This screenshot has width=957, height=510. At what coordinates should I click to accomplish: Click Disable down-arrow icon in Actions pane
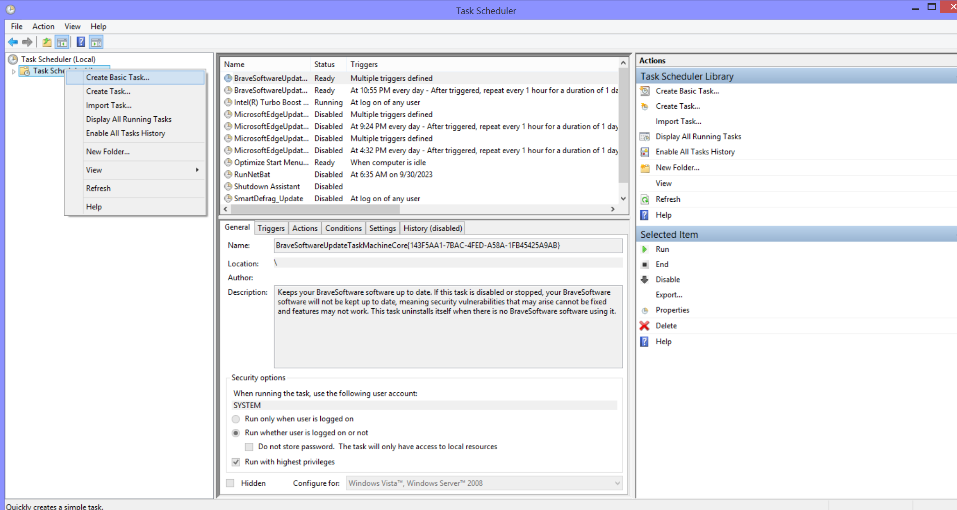(x=644, y=280)
